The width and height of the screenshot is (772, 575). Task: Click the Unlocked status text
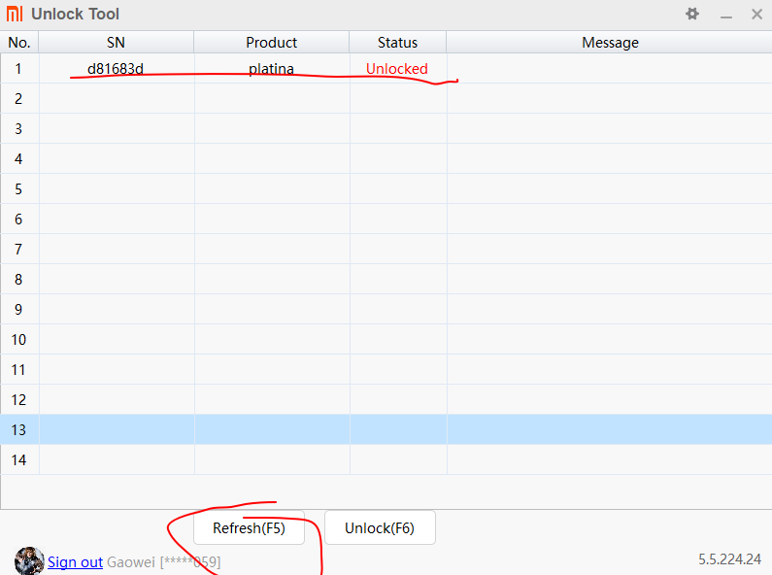[397, 68]
